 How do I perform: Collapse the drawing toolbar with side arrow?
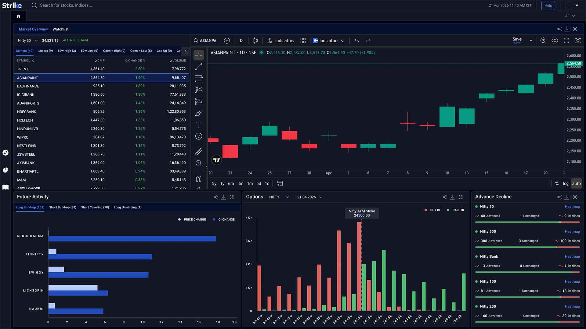[x=206, y=167]
